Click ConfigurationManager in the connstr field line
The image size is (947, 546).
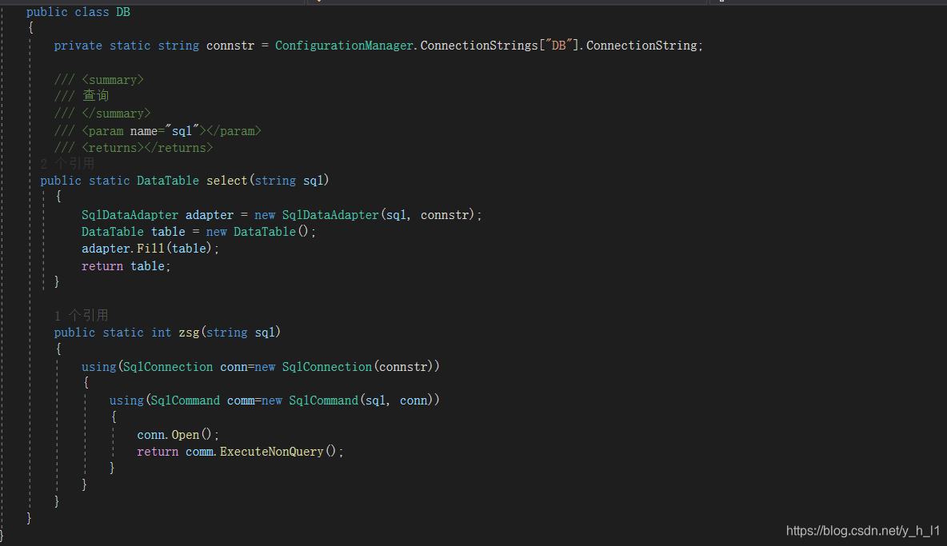click(x=344, y=46)
